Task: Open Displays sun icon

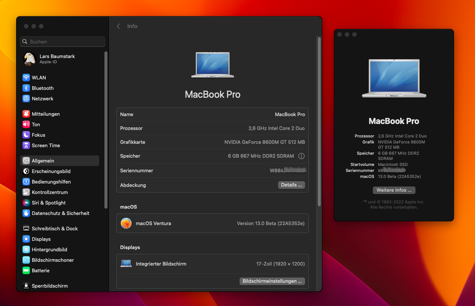Action: click(26, 239)
